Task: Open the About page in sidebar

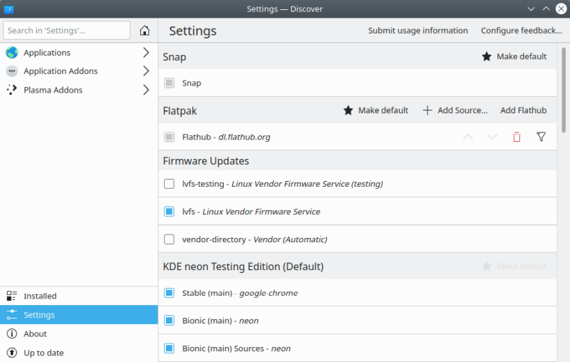Action: (35, 333)
